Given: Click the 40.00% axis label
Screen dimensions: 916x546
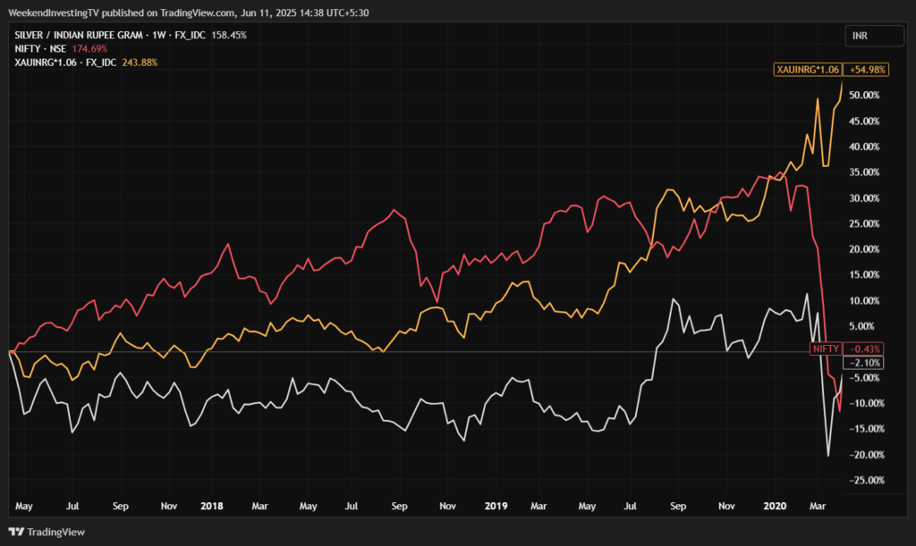Looking at the screenshot, I should pyautogui.click(x=864, y=147).
